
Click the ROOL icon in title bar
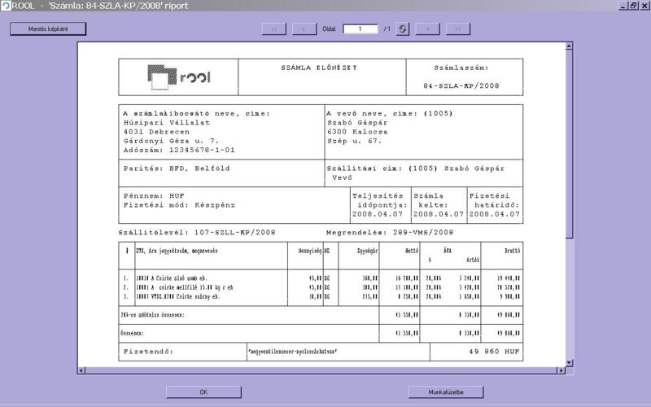pos(7,6)
